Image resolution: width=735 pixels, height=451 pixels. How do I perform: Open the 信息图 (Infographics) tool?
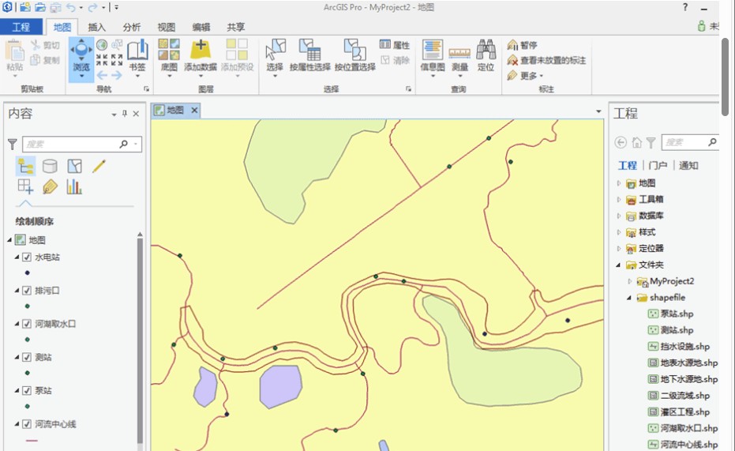click(432, 55)
